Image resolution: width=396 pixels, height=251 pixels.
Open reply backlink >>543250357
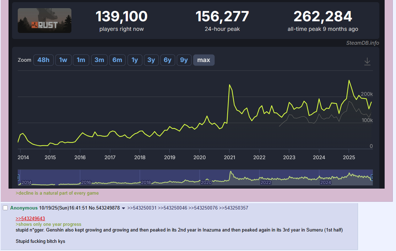coord(234,208)
